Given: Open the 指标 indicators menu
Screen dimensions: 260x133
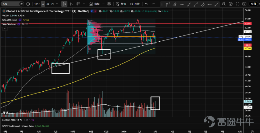Looking at the screenshot, I should [x=94, y=4].
